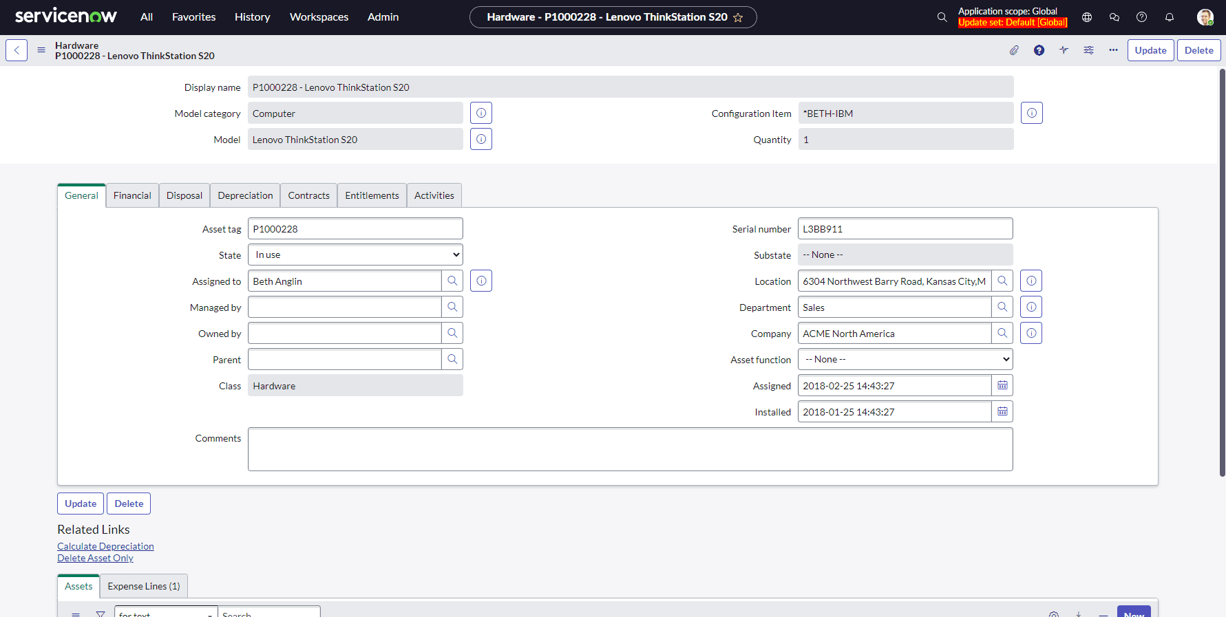
Task: Preview the Location record info icon
Action: pyautogui.click(x=1031, y=281)
